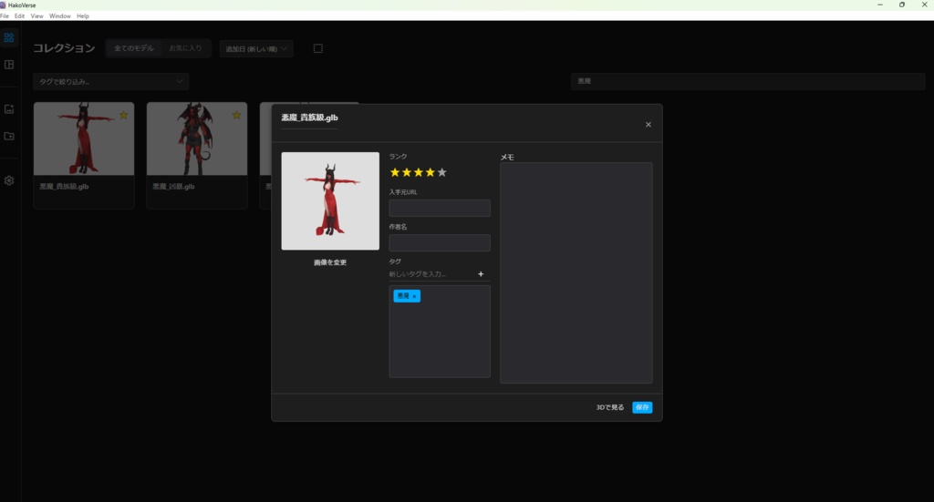Screen dimensions: 934x502
Task: Restore the HakoVerse window size
Action: [x=902, y=5]
